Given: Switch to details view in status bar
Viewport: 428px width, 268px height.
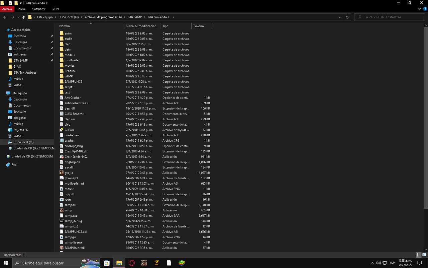Looking at the screenshot, I should [419, 255].
